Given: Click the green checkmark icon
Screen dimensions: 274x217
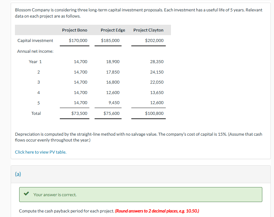Looking at the screenshot, I should tap(26, 193).
